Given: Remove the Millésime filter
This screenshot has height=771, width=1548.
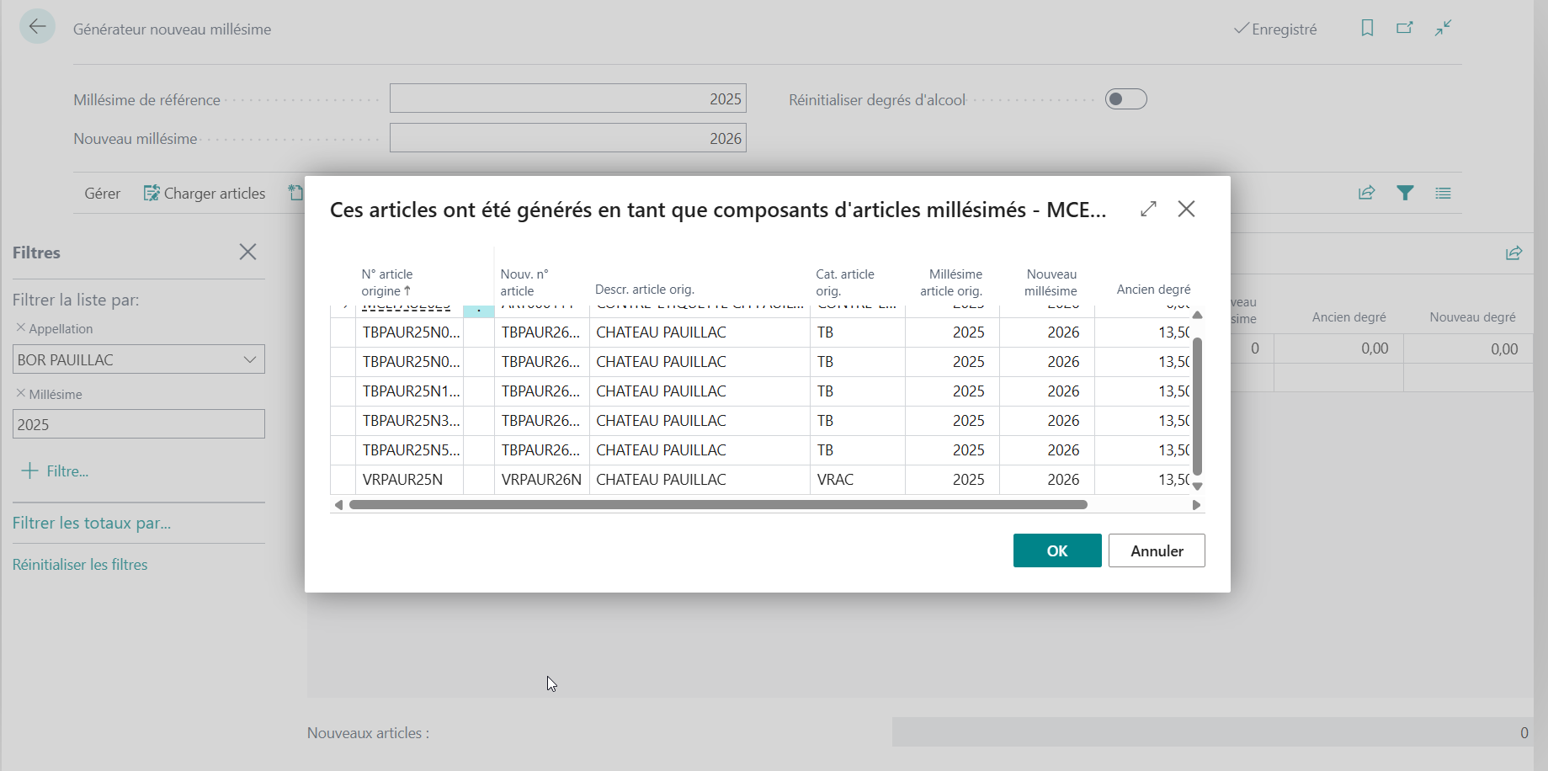Looking at the screenshot, I should click(21, 393).
